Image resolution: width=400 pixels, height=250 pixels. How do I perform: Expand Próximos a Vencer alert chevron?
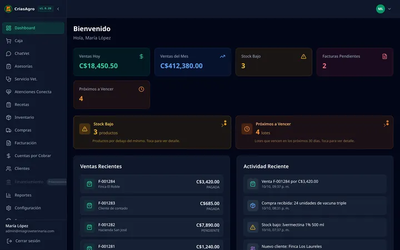coord(384,125)
